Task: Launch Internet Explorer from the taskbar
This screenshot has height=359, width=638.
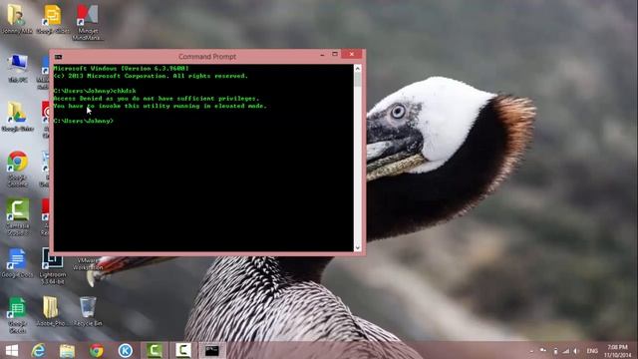Action: click(39, 350)
